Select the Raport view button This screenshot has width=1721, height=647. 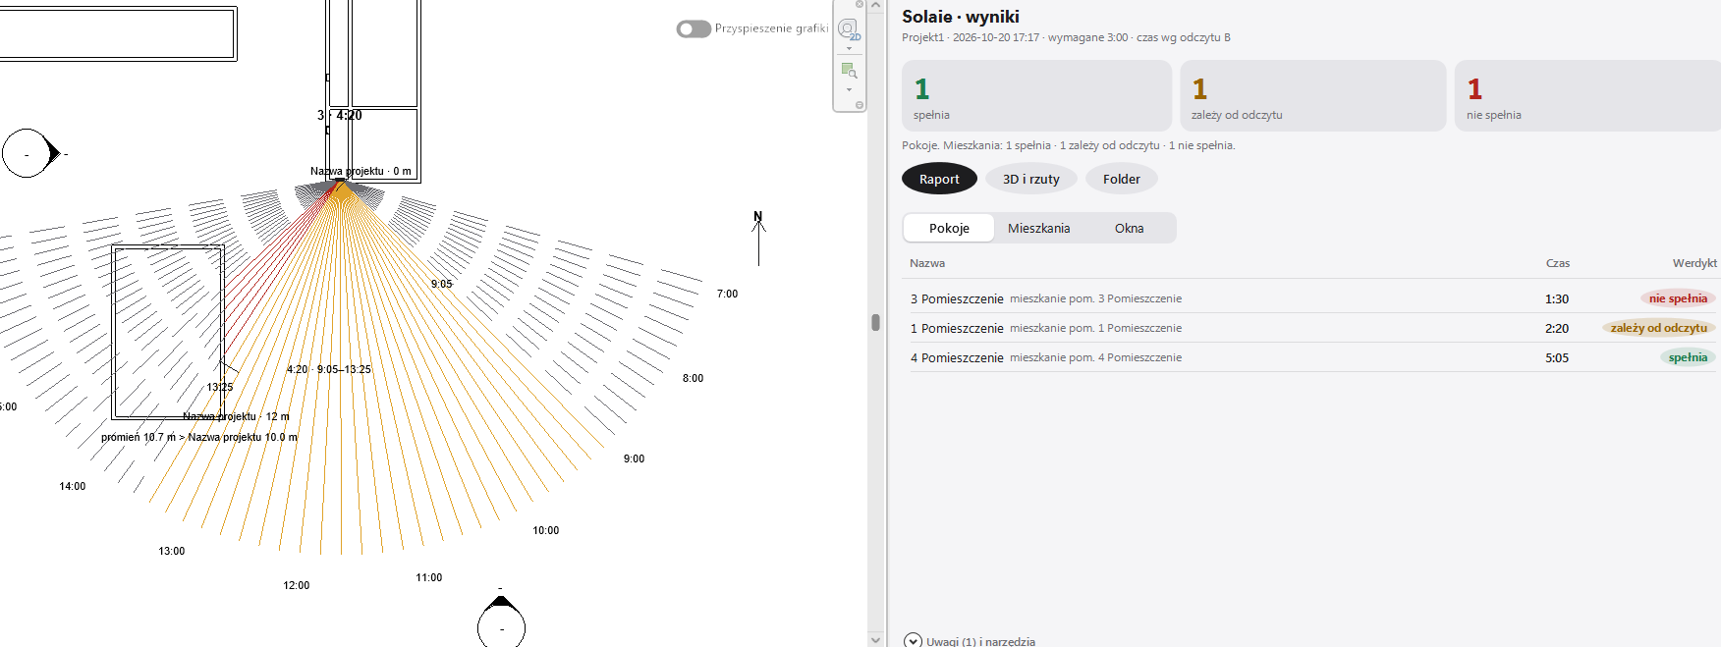[939, 179]
